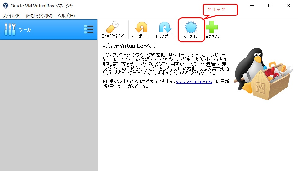Add an existing VM with 追加(A)
This screenshot has width=298, height=171.
[212, 30]
